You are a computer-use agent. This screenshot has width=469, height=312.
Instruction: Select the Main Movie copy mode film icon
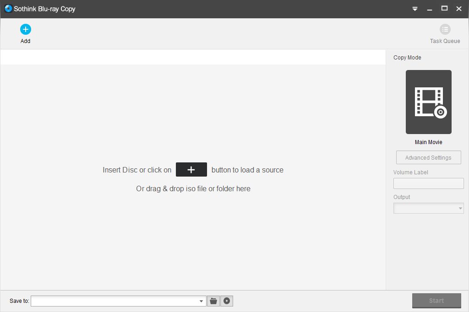(x=429, y=102)
